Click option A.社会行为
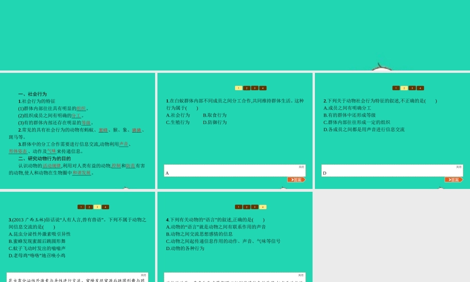This screenshot has width=470, height=282. 178,115
